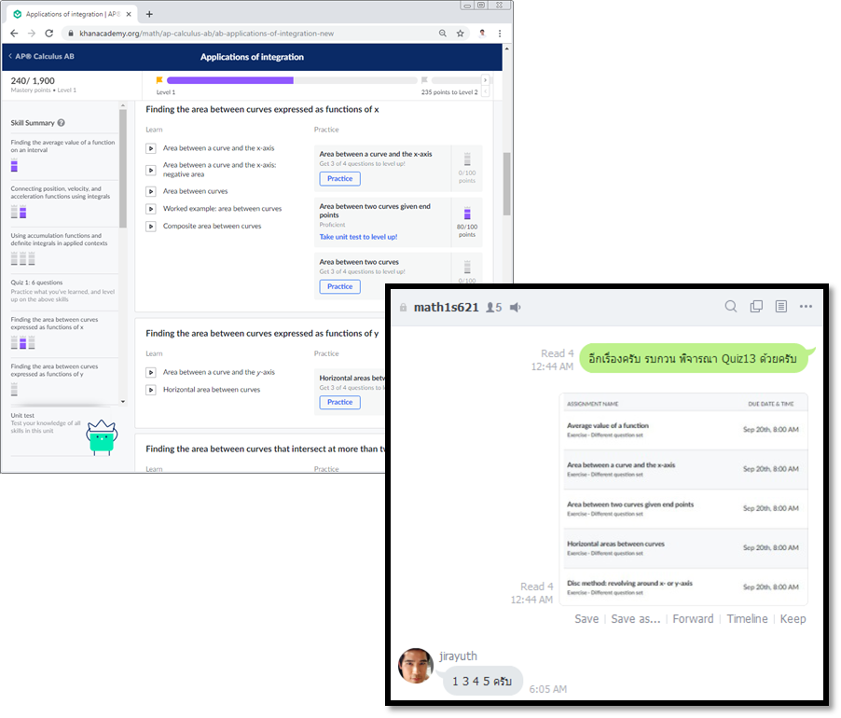Go back to AP Calculus AB course
The image size is (841, 718).
pyautogui.click(x=41, y=57)
